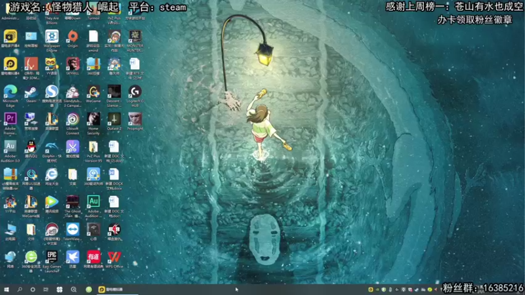This screenshot has width=525, height=295.
Task: Click the green circle taskbar icon
Action: pyautogui.click(x=89, y=289)
